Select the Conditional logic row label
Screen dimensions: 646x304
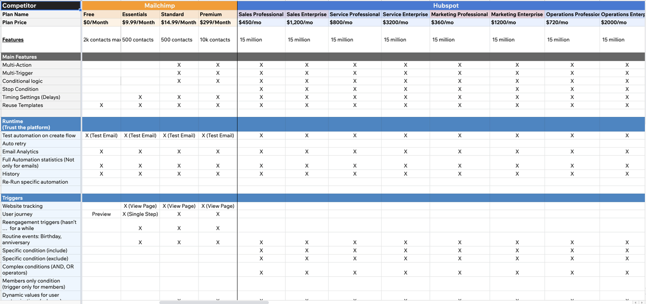40,81
